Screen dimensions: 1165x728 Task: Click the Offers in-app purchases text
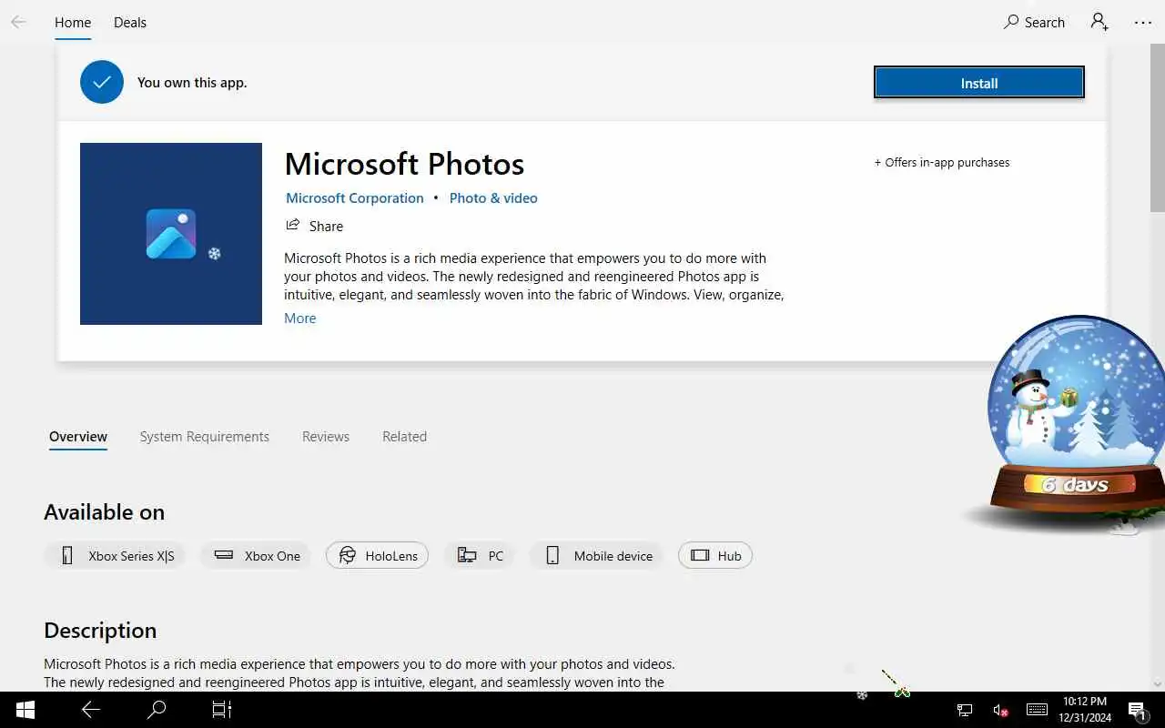coord(942,162)
